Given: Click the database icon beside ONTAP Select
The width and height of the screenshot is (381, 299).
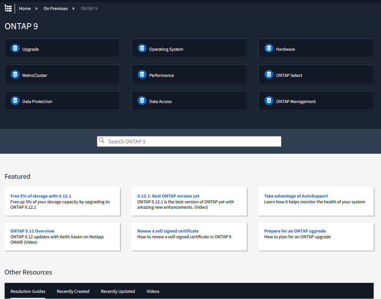Looking at the screenshot, I should tap(269, 75).
